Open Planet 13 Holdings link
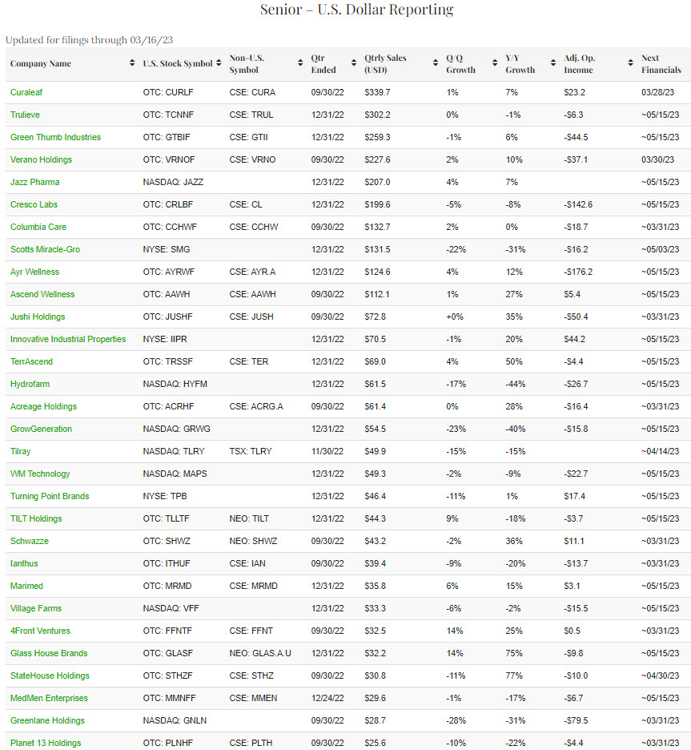 point(46,743)
